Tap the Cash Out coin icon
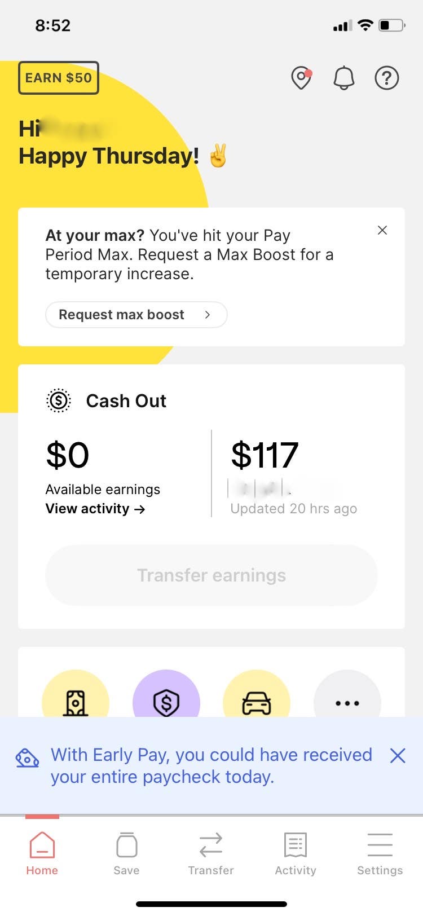The image size is (423, 916). click(59, 400)
